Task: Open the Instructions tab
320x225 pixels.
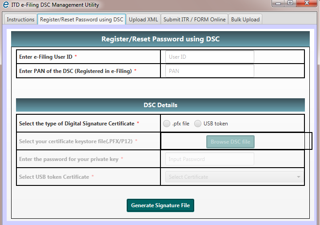Action: click(20, 20)
